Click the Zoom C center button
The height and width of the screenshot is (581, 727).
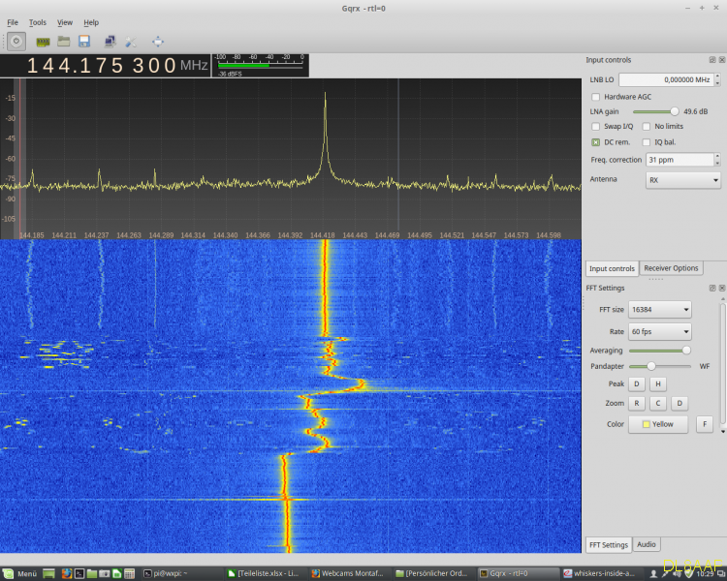[658, 403]
